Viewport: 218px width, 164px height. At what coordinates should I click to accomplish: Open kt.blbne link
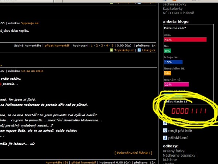(x=170, y=160)
